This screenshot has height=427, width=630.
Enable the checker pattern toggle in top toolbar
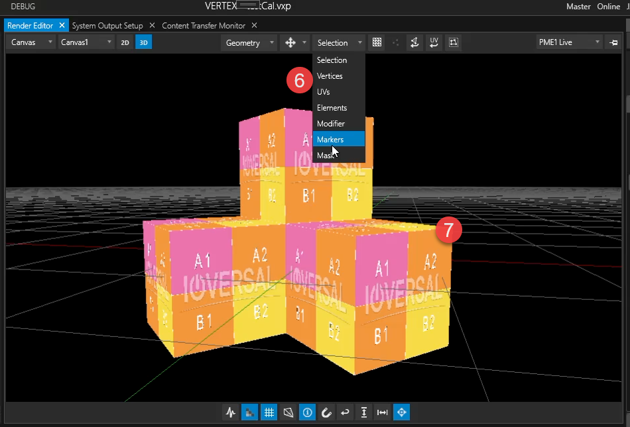pos(377,42)
